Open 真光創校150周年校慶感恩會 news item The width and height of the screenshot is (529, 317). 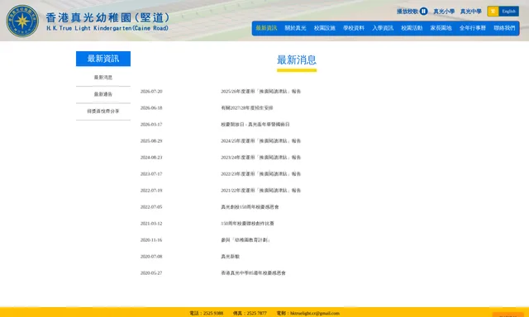tap(250, 207)
